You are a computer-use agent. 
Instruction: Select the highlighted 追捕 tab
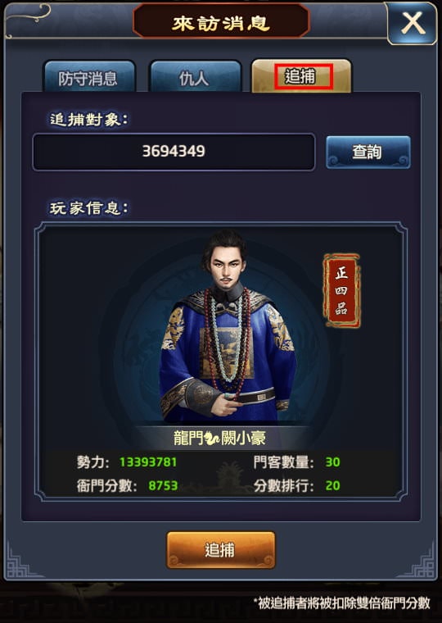pos(301,76)
